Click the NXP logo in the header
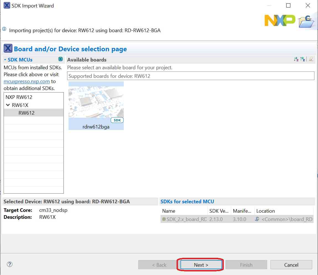Viewport: 318px width, 275px height. coord(280,20)
